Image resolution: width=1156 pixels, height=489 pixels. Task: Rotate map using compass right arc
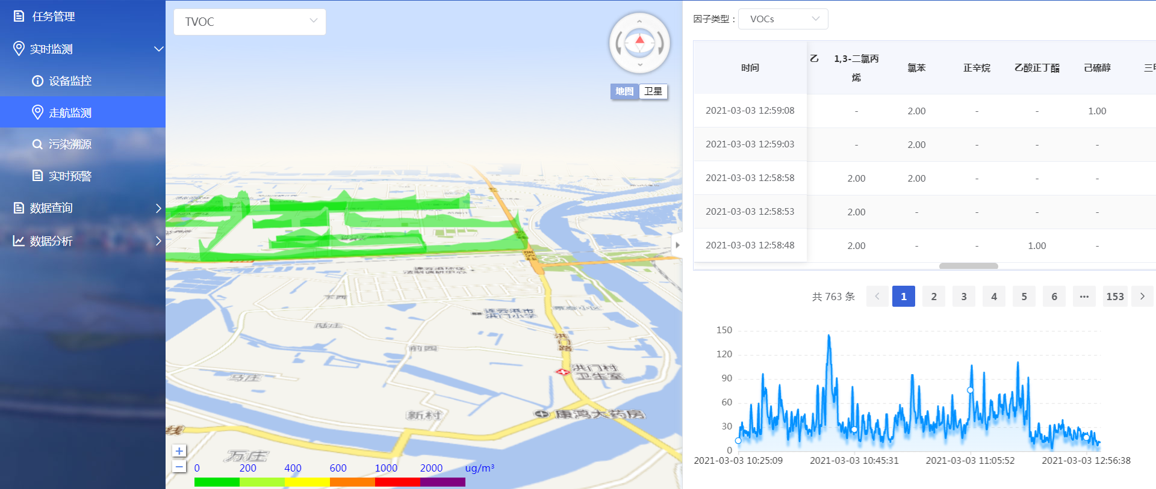pos(660,44)
